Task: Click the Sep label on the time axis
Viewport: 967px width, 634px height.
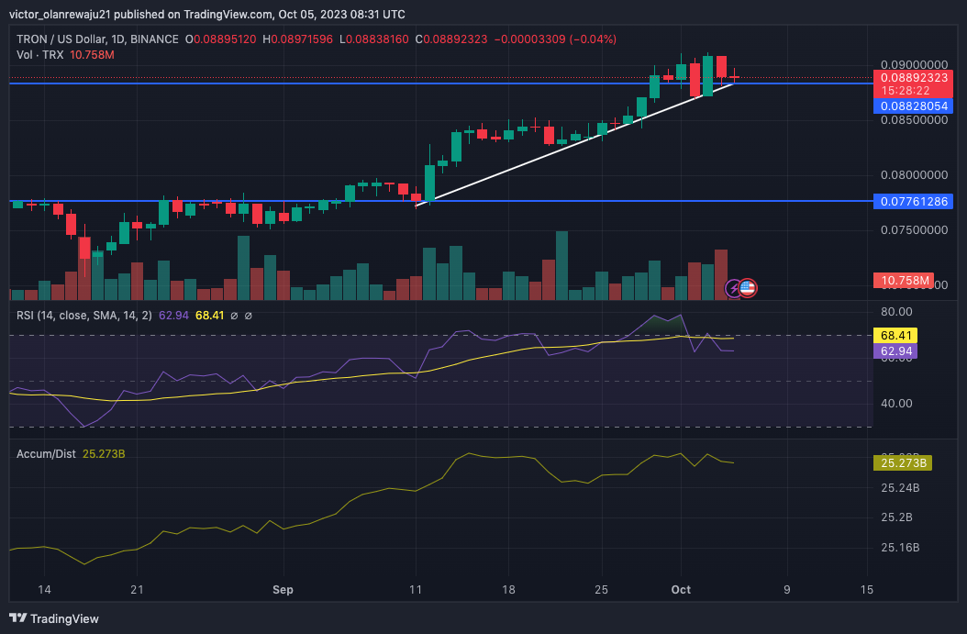Action: click(x=283, y=590)
